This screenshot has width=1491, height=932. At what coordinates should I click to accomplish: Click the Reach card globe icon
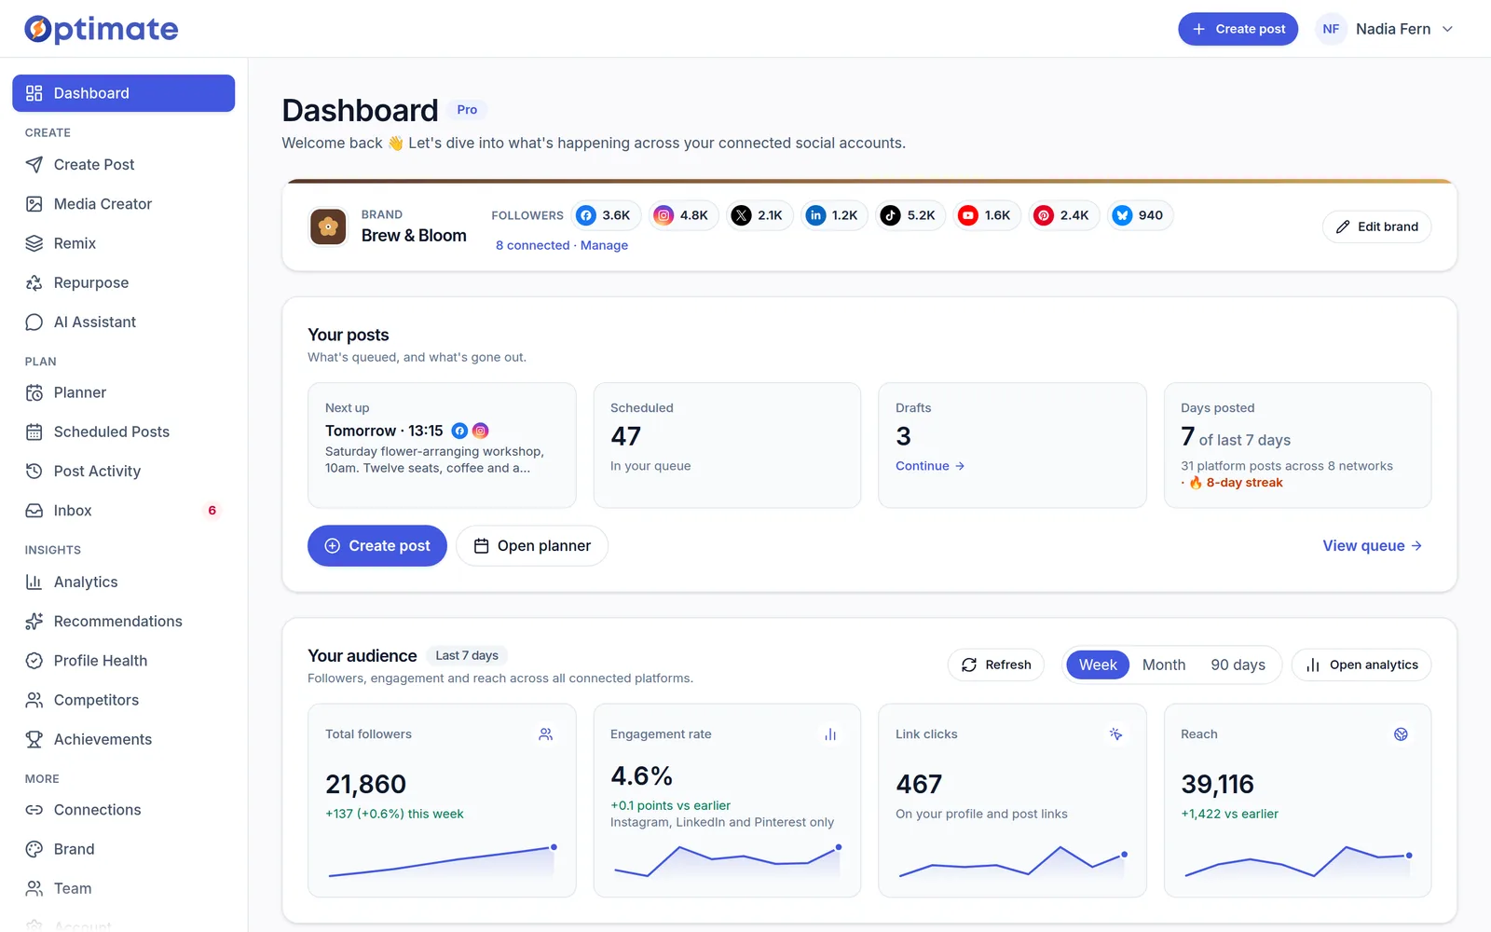[1401, 734]
